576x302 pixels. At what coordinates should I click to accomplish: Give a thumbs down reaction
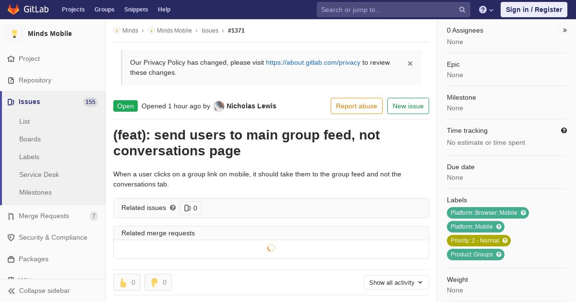pos(158,282)
